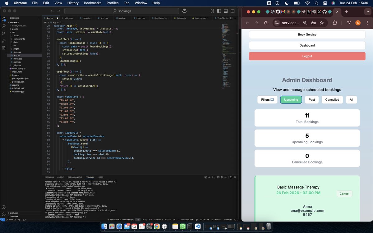Open the DEBUG CONSOLE panel tab
This screenshot has height=233, width=373.
point(75,177)
